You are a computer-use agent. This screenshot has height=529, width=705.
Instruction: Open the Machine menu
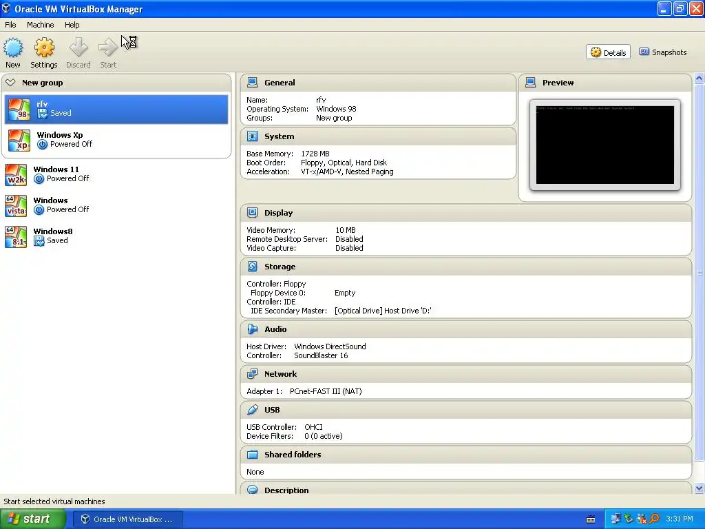pos(41,25)
